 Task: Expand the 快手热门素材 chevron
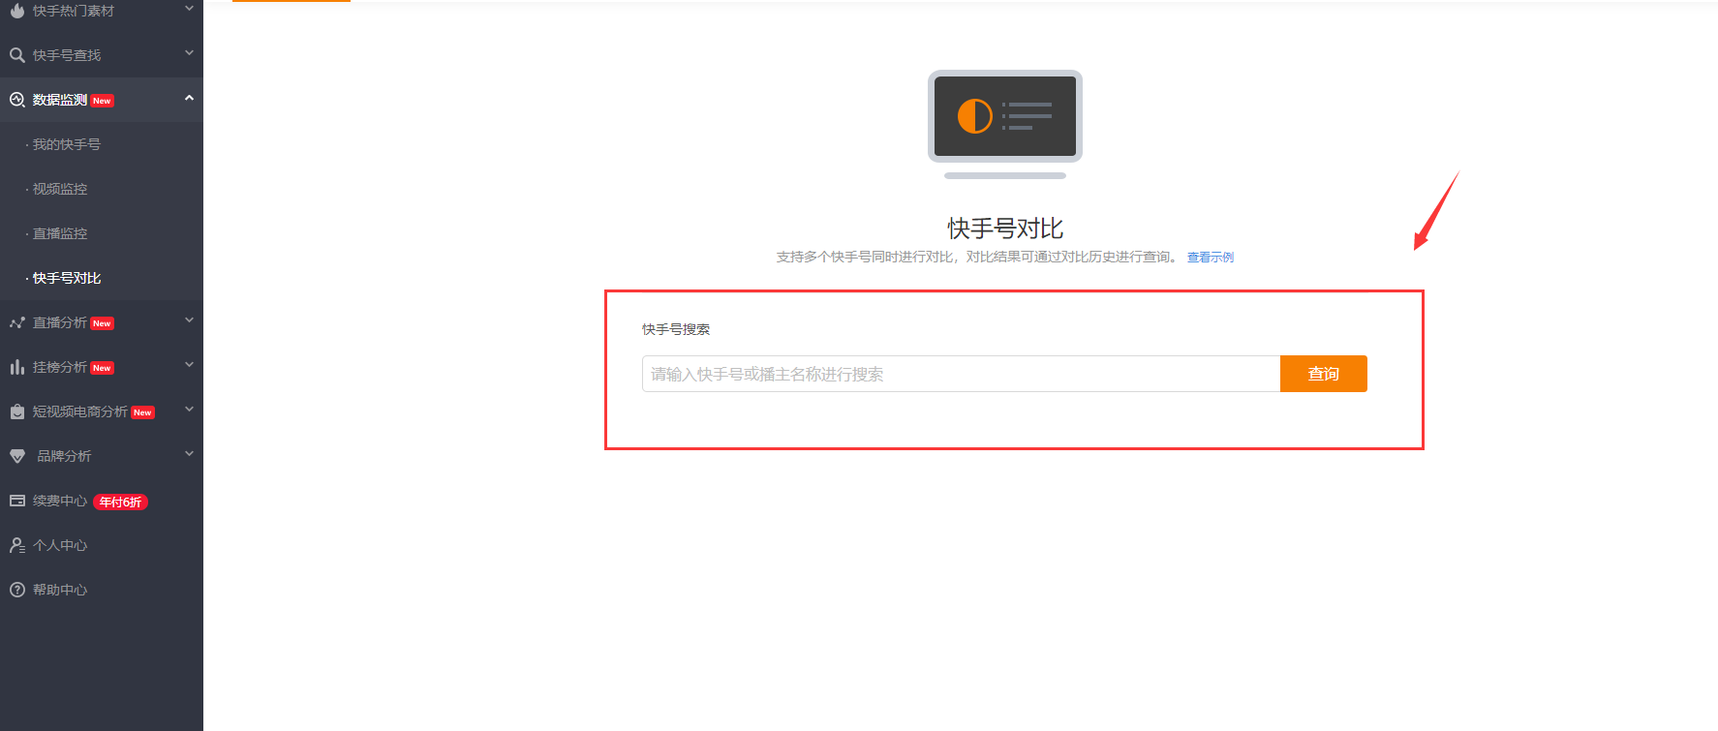[x=189, y=9]
